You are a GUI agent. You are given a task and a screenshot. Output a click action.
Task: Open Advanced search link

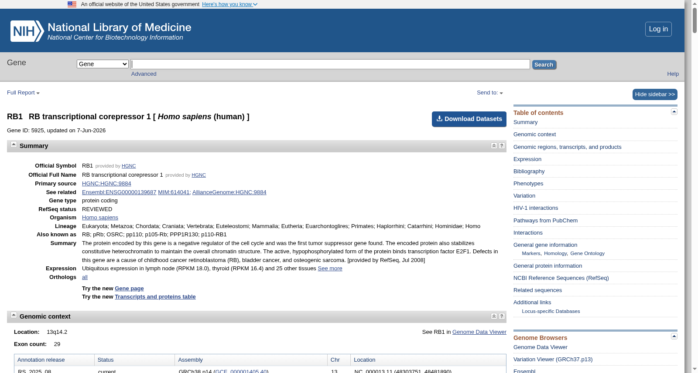point(144,74)
